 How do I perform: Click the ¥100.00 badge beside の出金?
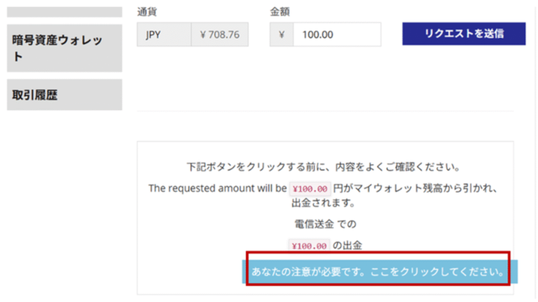[310, 245]
